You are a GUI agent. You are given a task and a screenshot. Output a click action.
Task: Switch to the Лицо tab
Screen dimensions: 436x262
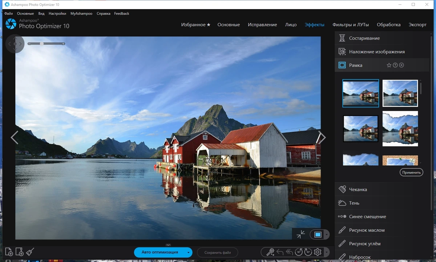[x=291, y=25]
